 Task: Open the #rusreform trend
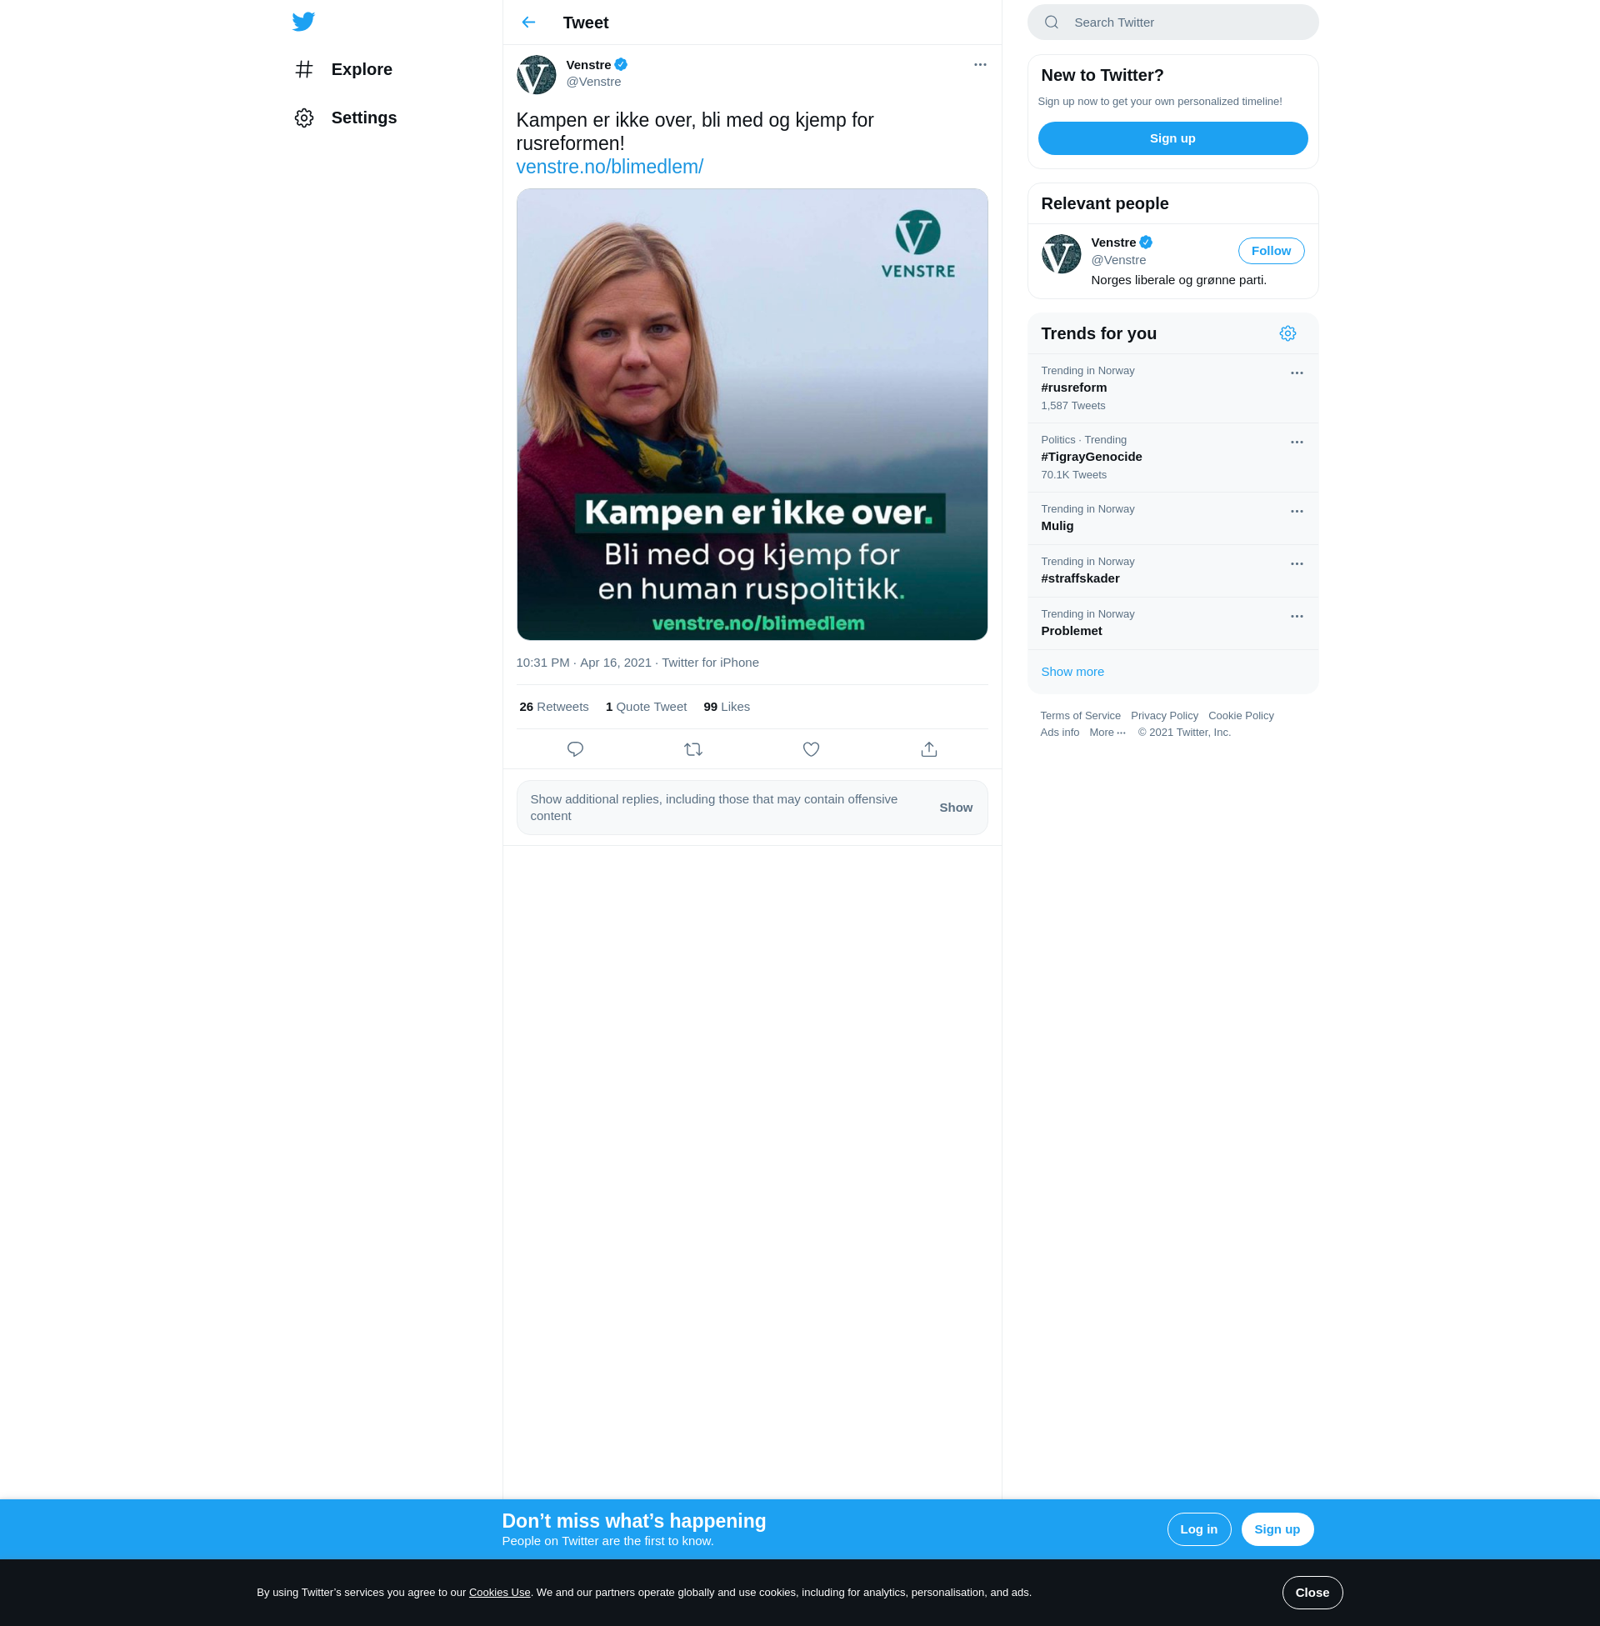click(x=1172, y=388)
